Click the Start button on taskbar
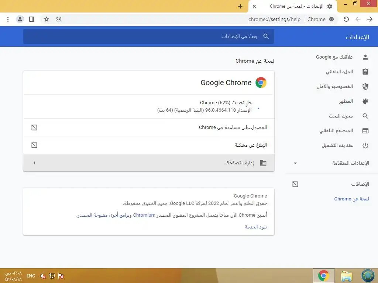Image resolution: width=378 pixels, height=283 pixels. [368, 276]
